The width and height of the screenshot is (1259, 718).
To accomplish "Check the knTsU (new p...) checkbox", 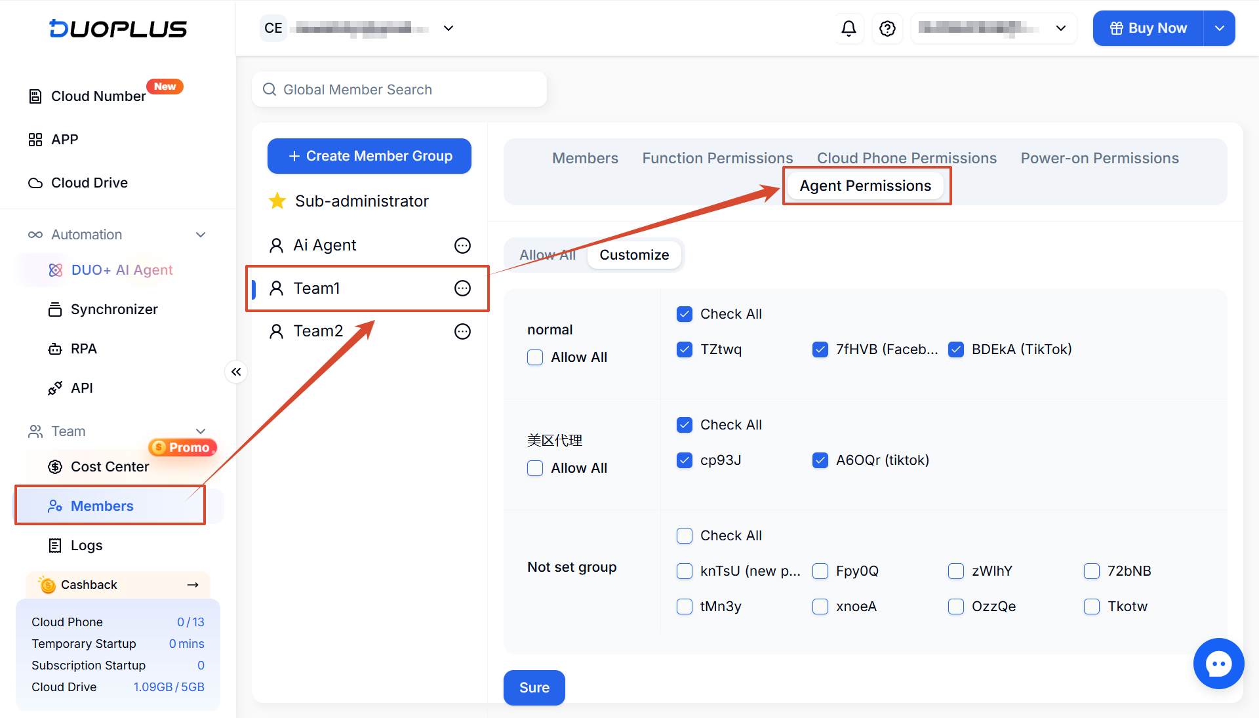I will point(685,571).
